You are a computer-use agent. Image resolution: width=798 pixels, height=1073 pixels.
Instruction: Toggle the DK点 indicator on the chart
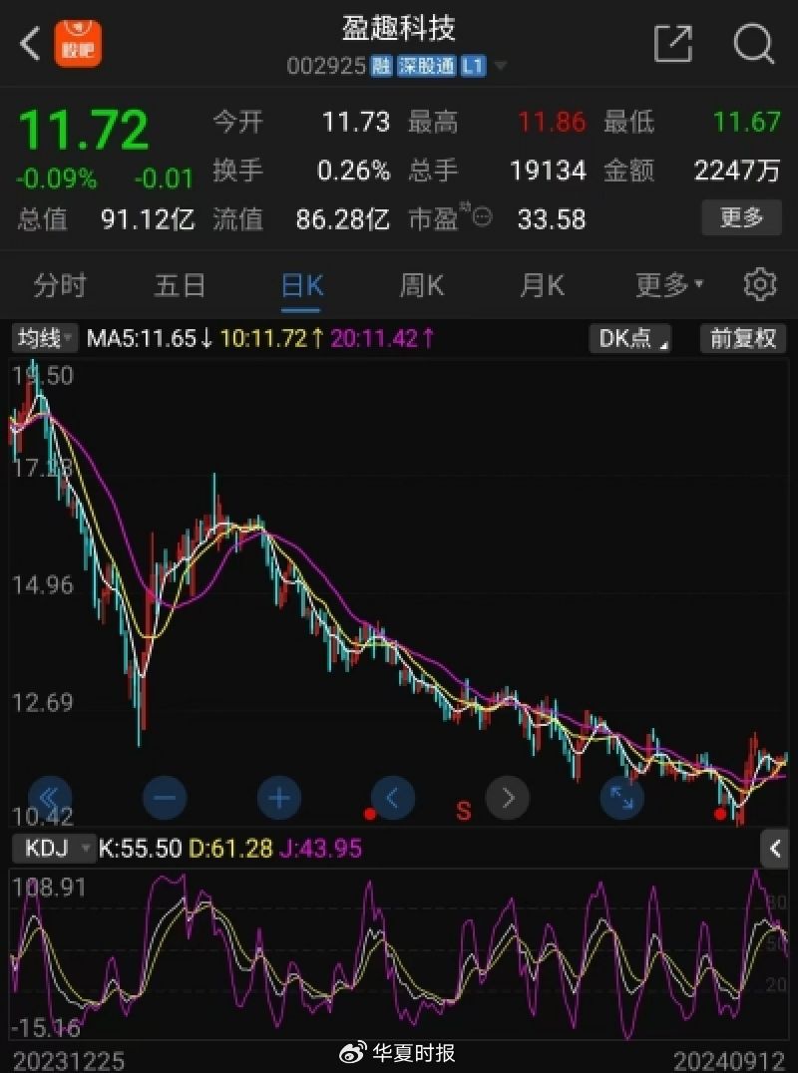[630, 338]
